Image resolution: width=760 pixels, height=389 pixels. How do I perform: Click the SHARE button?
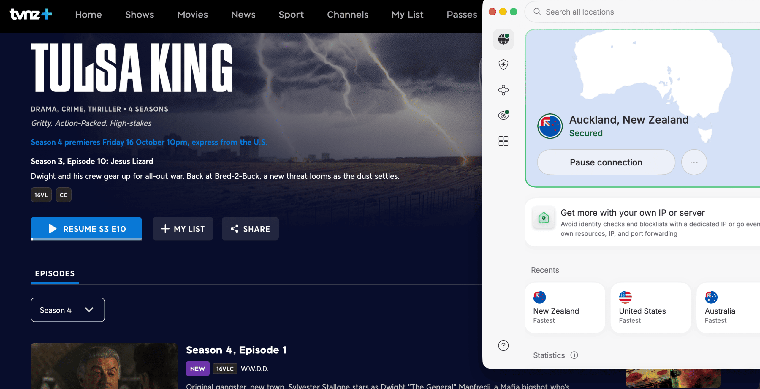(x=250, y=229)
